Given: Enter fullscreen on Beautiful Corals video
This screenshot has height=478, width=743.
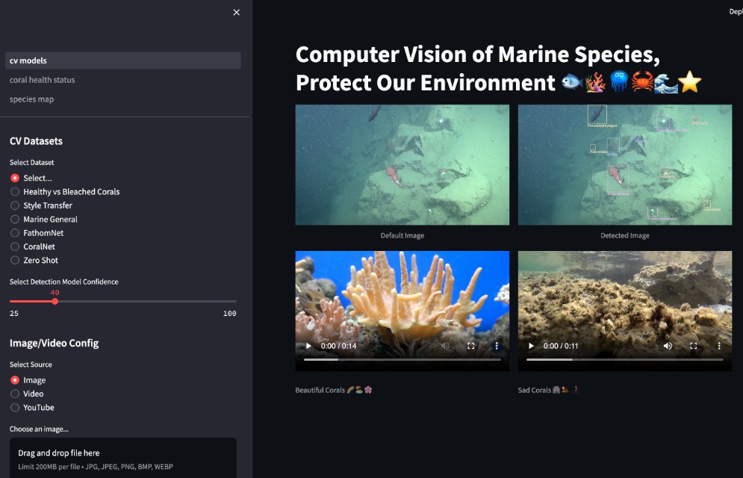Looking at the screenshot, I should point(471,346).
